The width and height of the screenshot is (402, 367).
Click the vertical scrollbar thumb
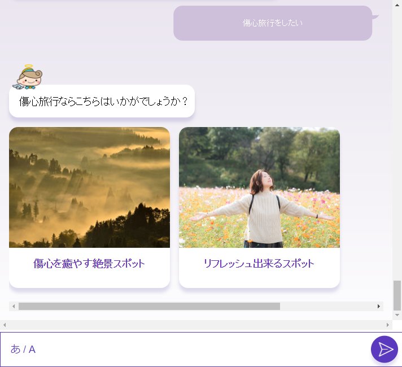pos(397,295)
